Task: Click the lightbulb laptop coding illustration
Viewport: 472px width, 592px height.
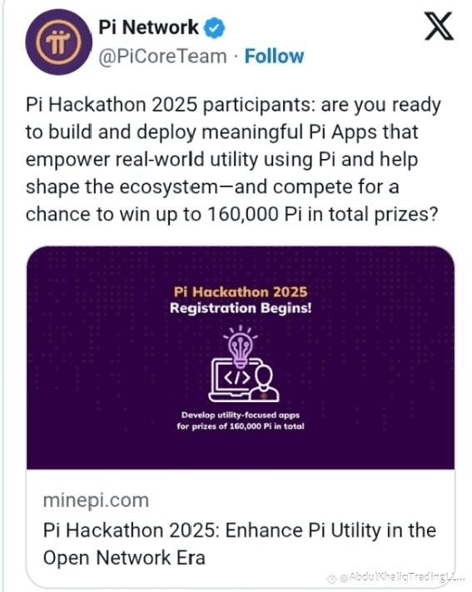Action: (x=244, y=364)
